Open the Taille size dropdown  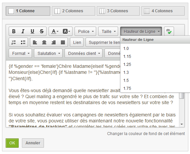click(x=108, y=31)
